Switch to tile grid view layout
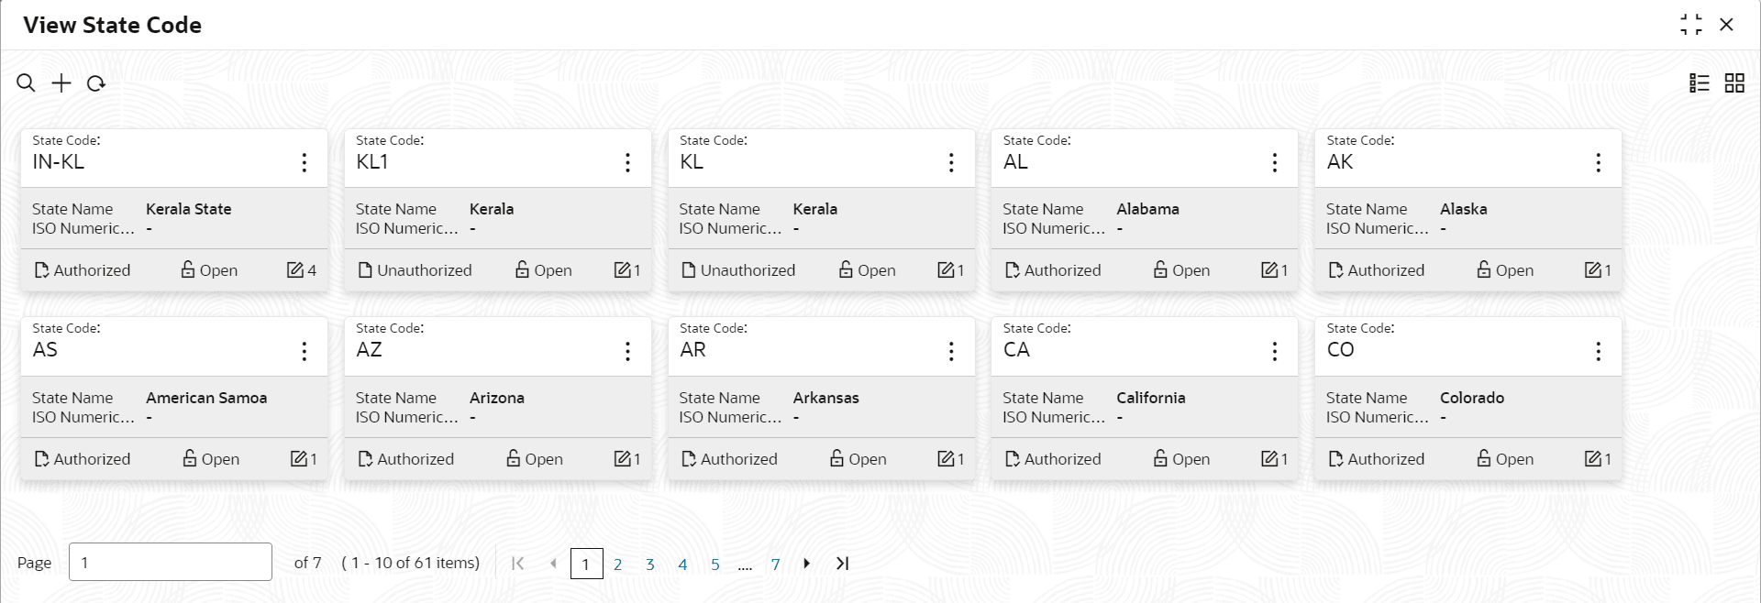 (1734, 83)
